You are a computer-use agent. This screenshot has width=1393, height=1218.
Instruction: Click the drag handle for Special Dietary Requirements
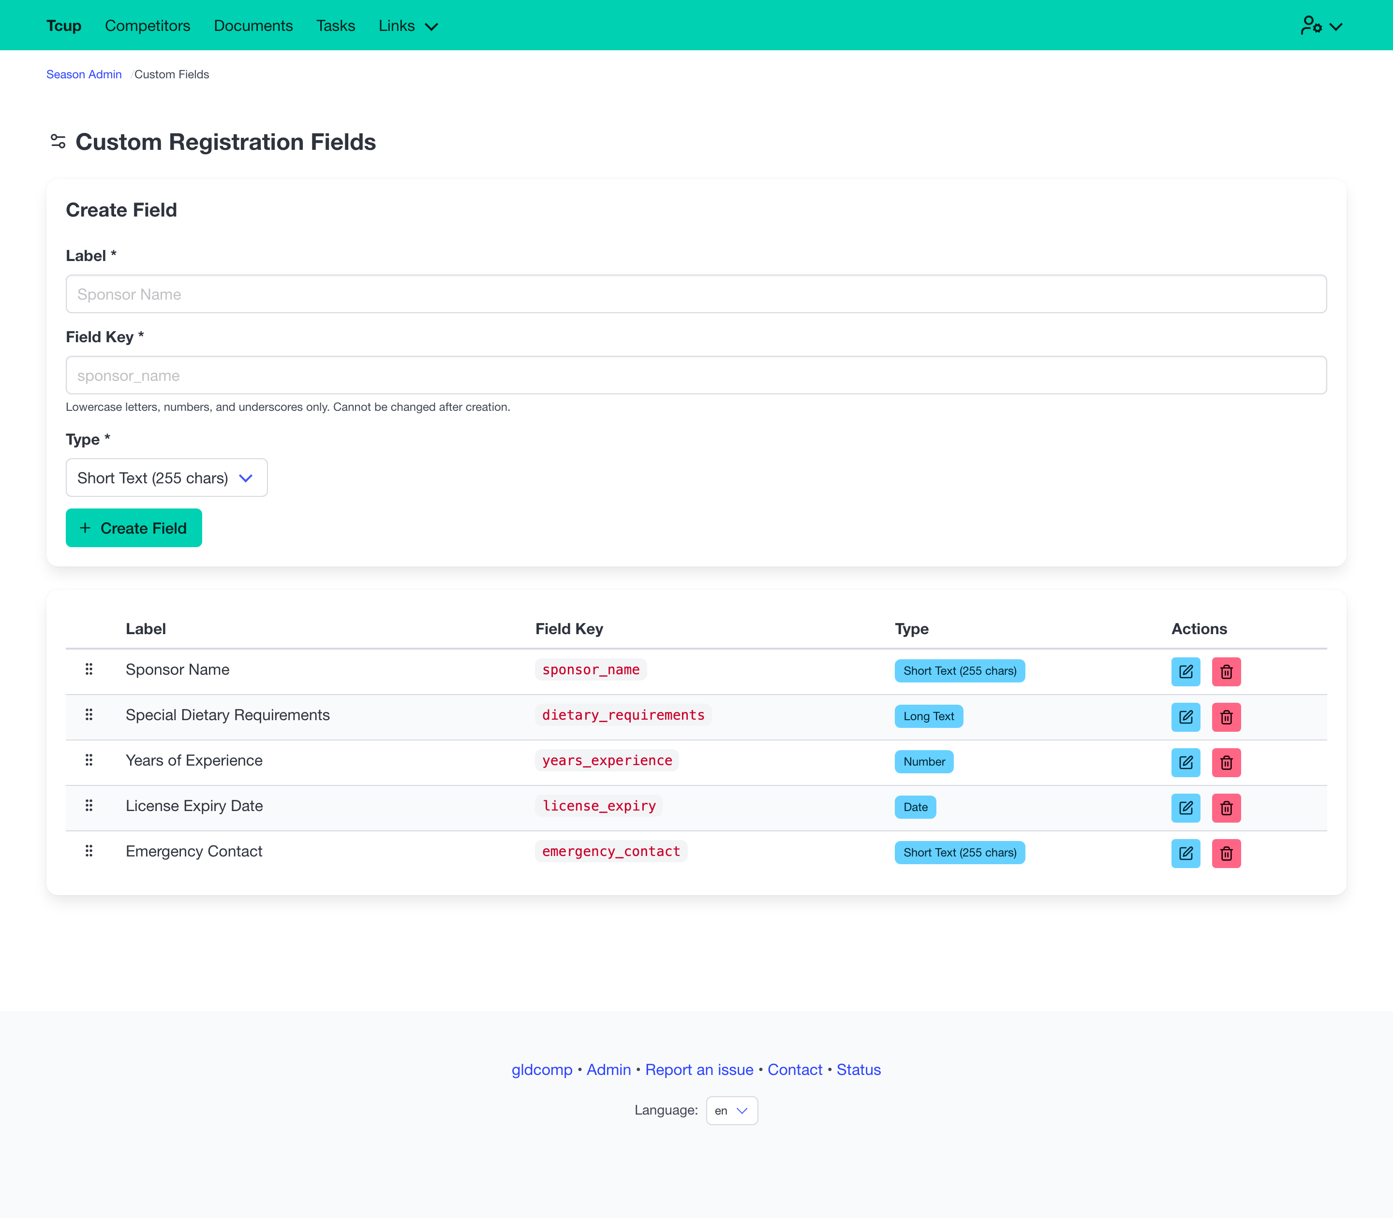coord(89,715)
